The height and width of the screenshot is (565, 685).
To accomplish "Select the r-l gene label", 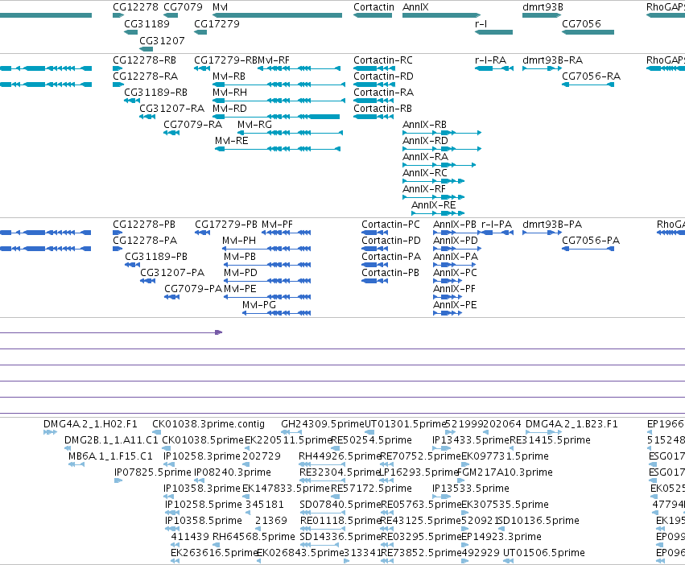I will pos(481,23).
